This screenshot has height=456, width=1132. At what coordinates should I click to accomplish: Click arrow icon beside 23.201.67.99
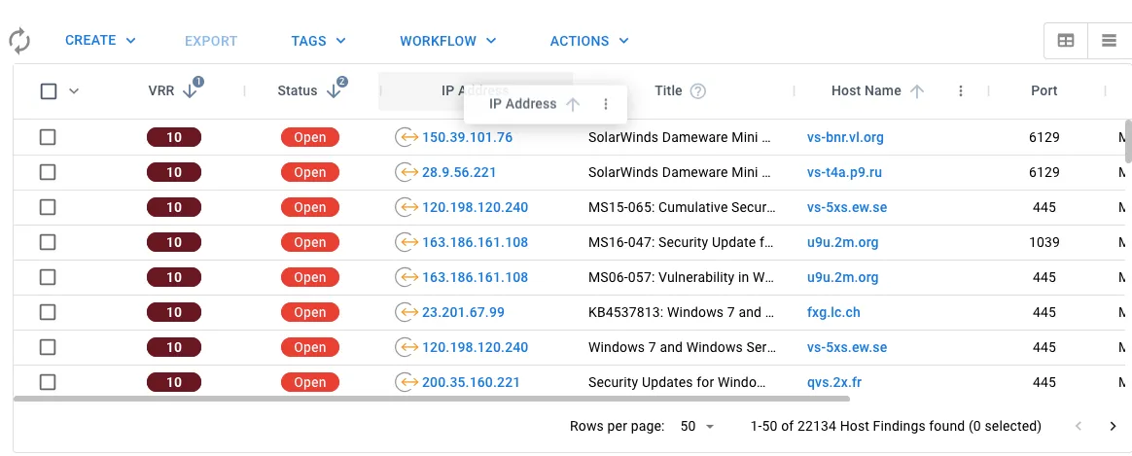tap(407, 312)
